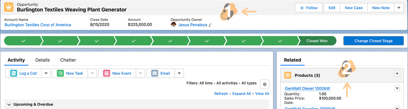Click the owner avatar beside Jesus Penaloza
Image resolution: width=408 pixels, height=109 pixels.
coord(174,25)
